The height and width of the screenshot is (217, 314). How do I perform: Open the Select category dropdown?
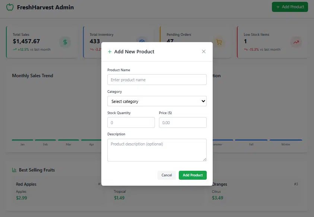click(157, 101)
